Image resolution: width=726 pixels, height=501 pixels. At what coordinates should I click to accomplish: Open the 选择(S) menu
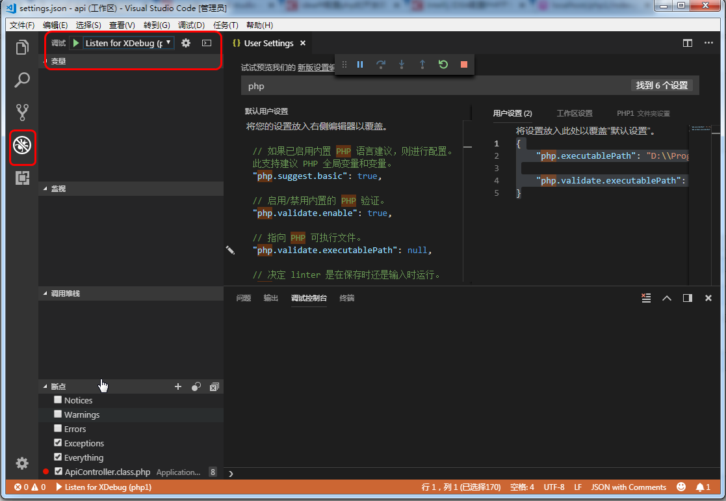[x=88, y=25]
